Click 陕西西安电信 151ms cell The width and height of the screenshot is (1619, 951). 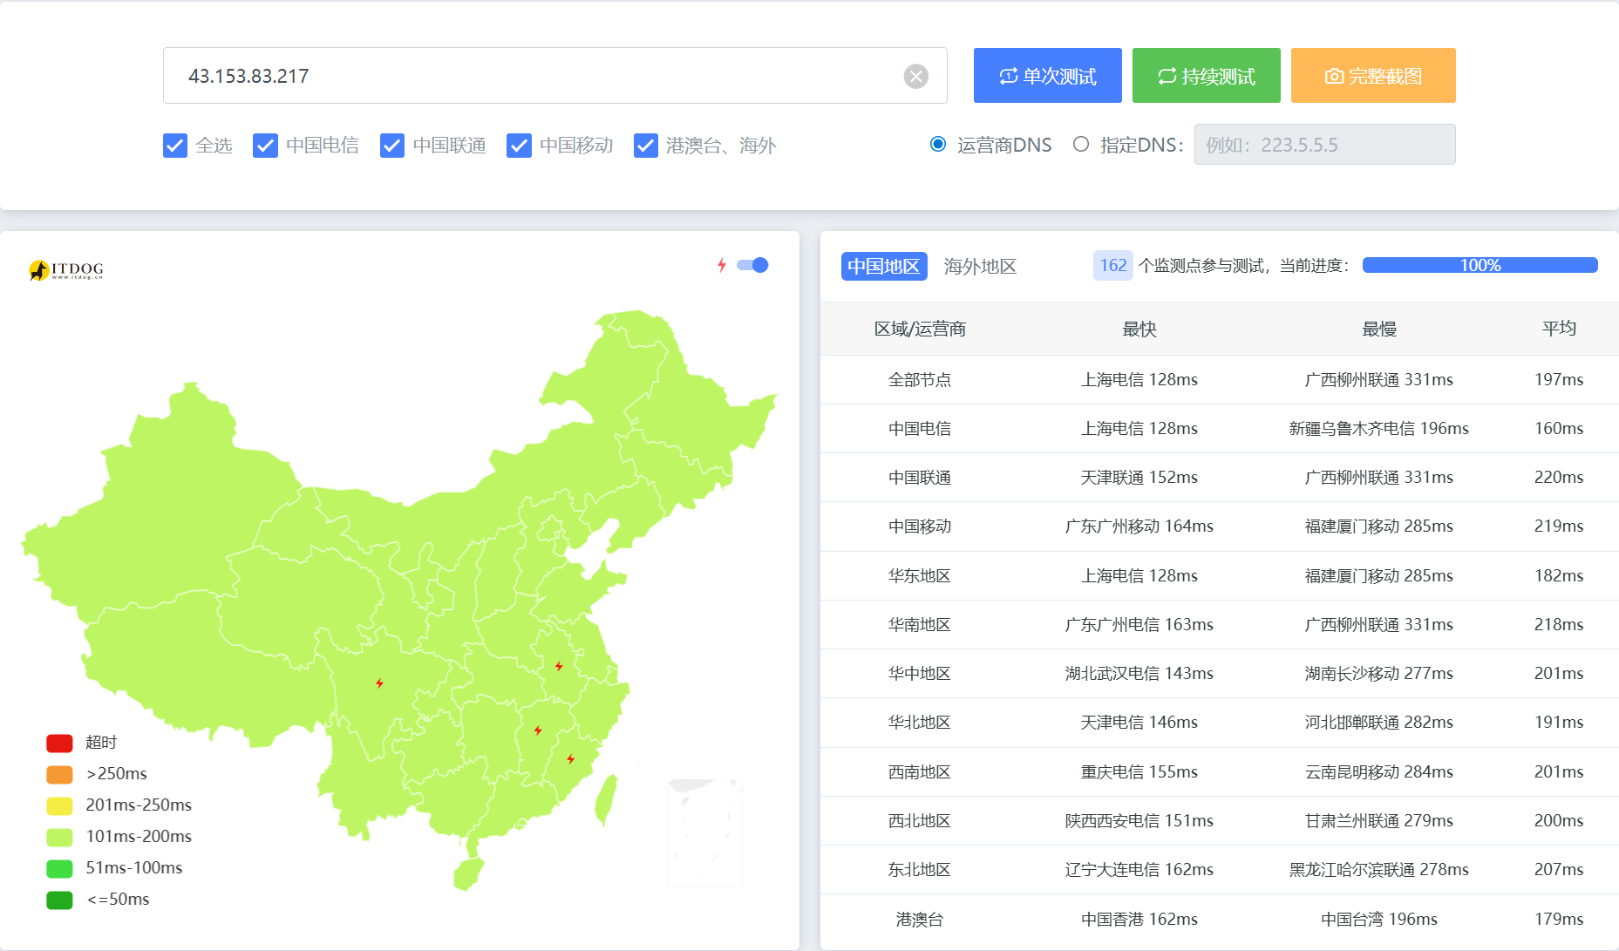click(1139, 821)
